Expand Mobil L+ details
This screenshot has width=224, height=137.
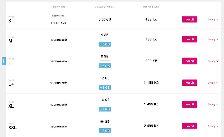[213, 83]
